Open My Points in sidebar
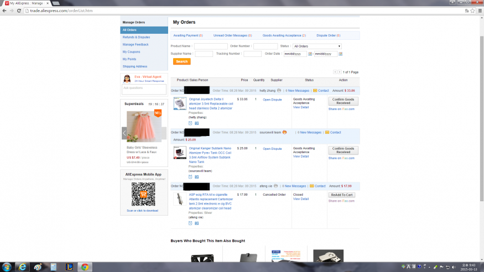The height and width of the screenshot is (272, 484). (x=129, y=59)
